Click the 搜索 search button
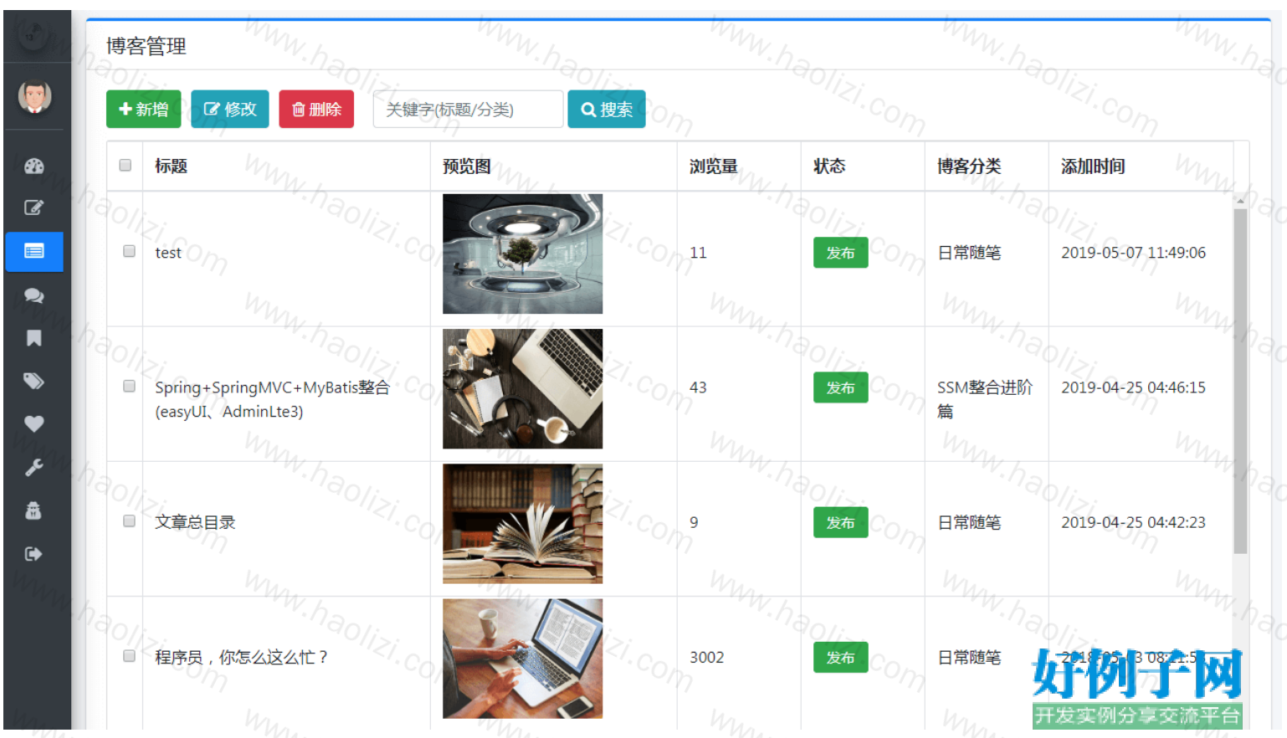 pyautogui.click(x=607, y=109)
